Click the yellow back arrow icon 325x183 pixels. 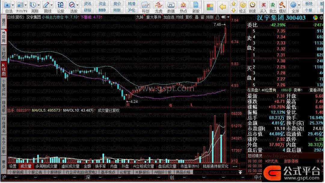[x=222, y=7]
